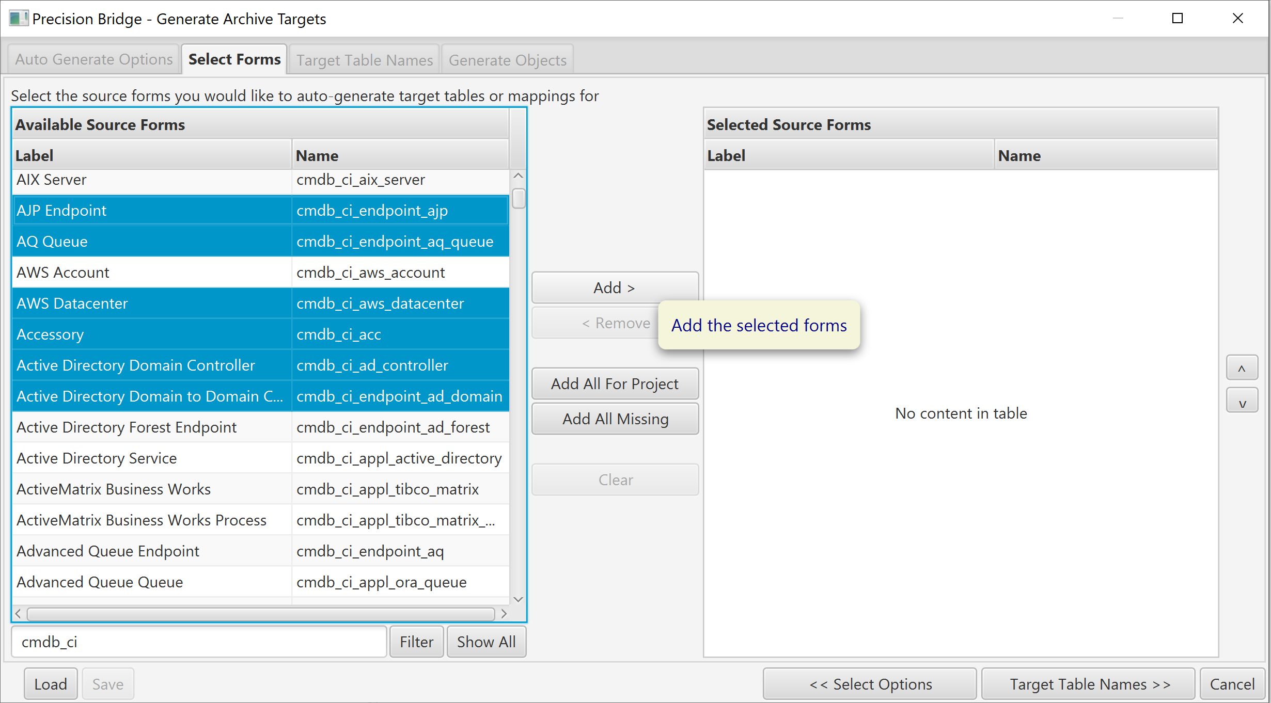Select Active Directory Domain to Domain C... row

tap(260, 396)
